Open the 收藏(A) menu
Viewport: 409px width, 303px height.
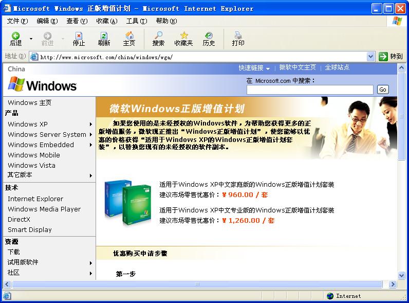[107, 21]
